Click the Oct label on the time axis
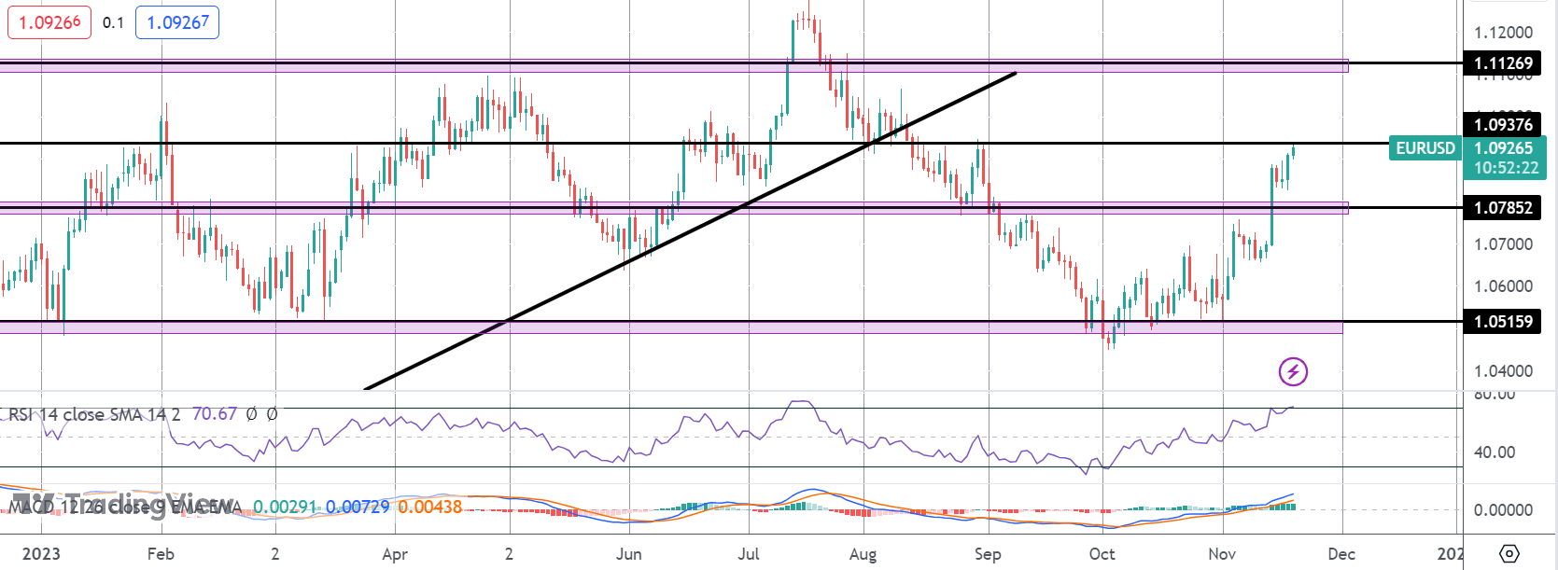The width and height of the screenshot is (1558, 570). coord(1102,554)
